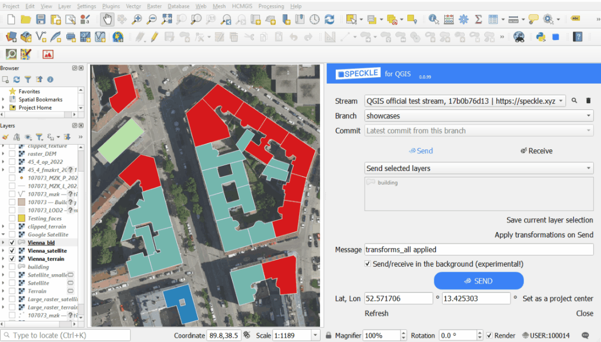Enable the Testing_faces layer checkbox
601x342 pixels.
coord(12,218)
